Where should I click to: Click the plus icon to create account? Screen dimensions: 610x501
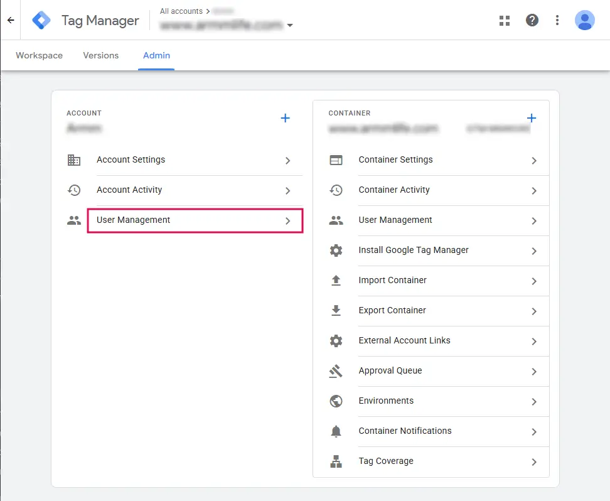[x=285, y=118]
